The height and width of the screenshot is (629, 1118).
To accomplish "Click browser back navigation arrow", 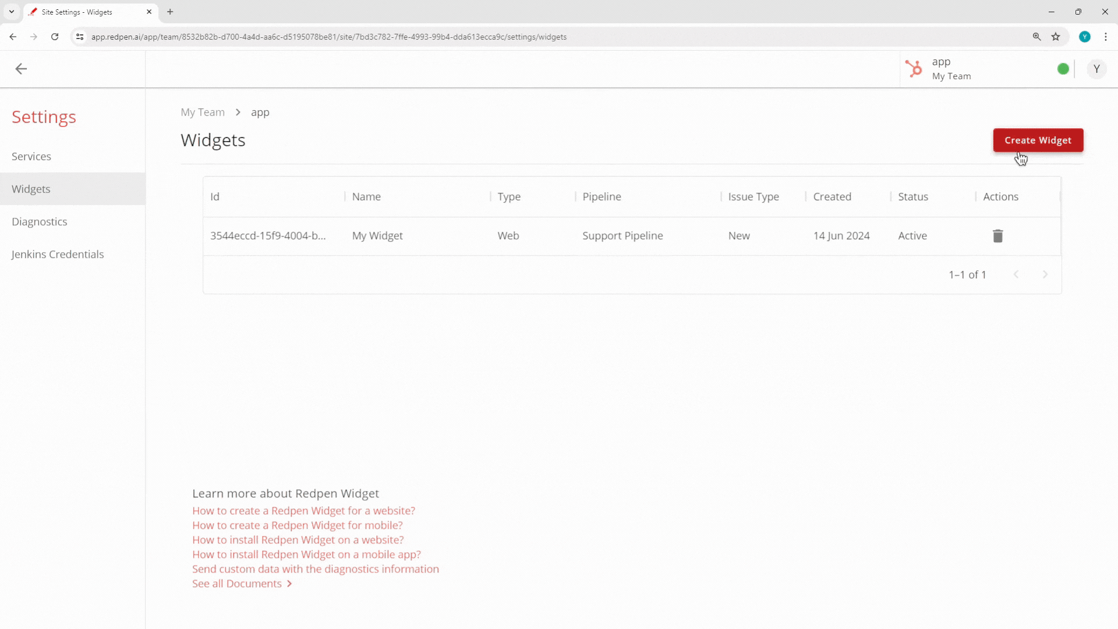I will pos(13,37).
